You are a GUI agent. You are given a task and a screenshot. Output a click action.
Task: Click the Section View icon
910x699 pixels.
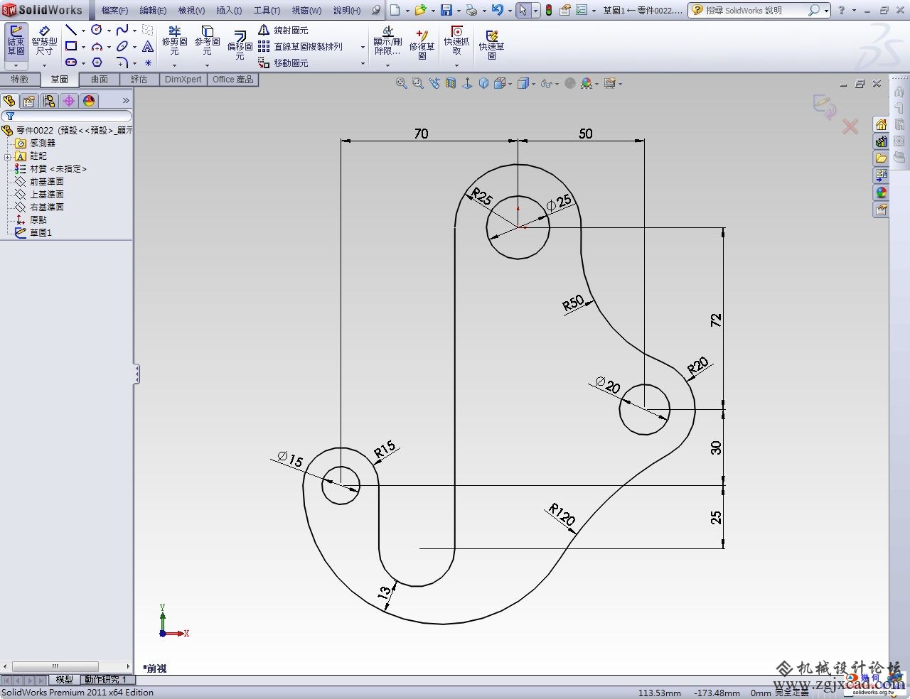451,83
